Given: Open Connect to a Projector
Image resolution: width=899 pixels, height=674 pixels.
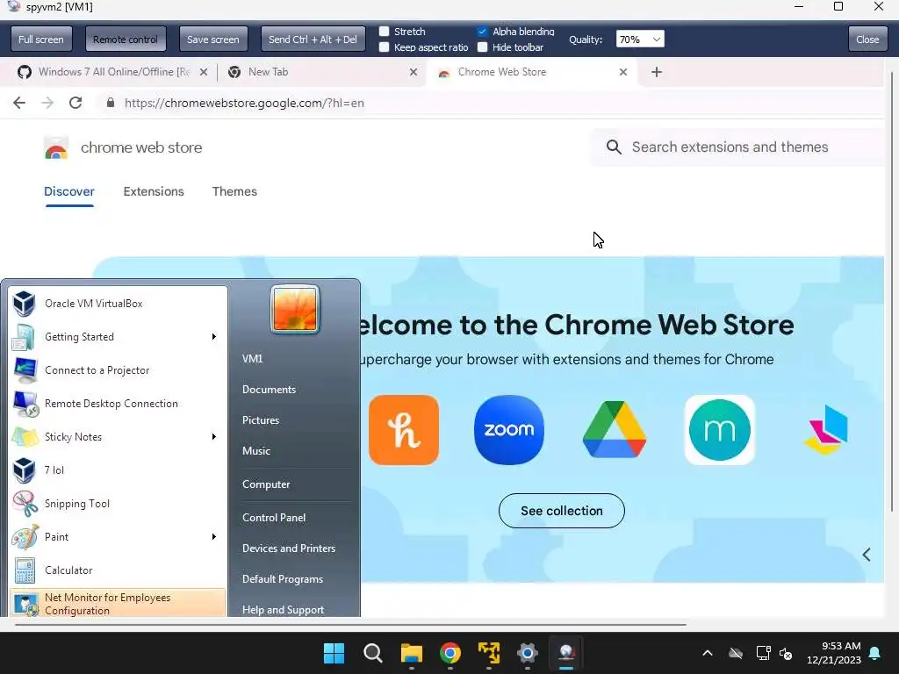Looking at the screenshot, I should [119, 370].
